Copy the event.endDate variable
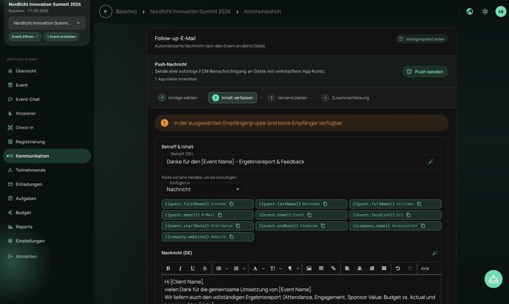509x304 pixels. pyautogui.click(x=323, y=226)
